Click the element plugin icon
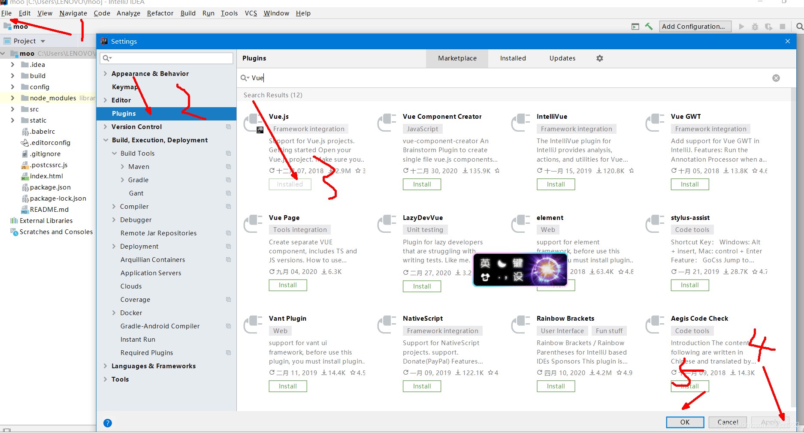This screenshot has width=804, height=433. coord(521,224)
